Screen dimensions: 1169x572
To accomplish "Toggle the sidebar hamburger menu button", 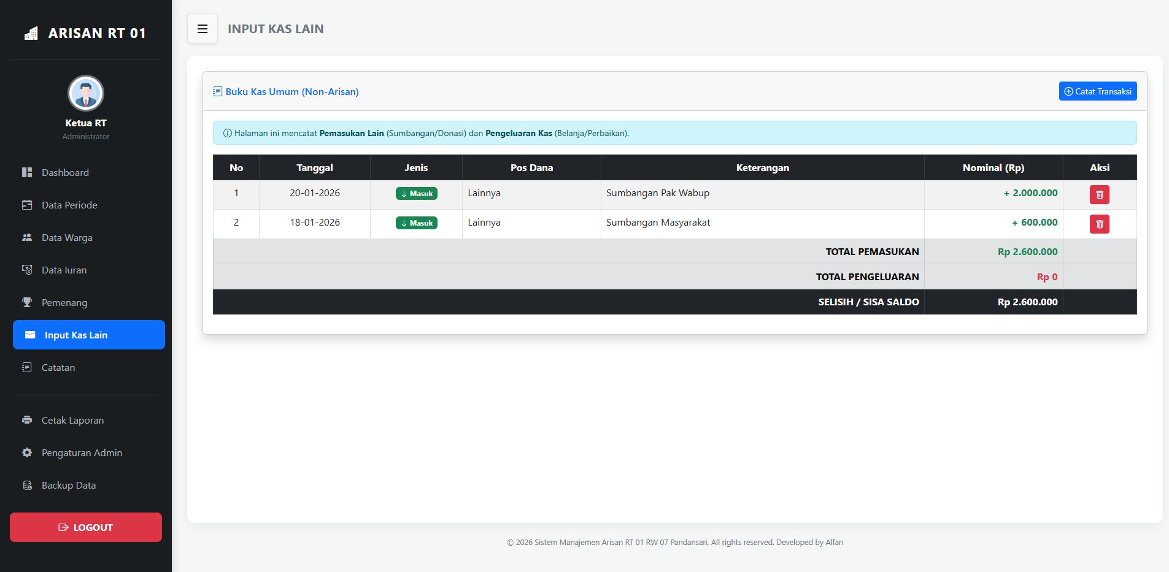I will point(203,29).
